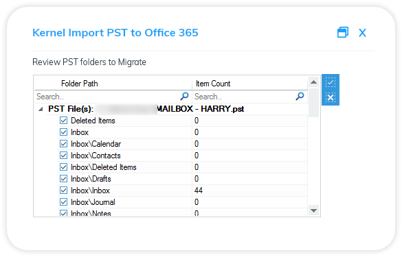Click the restore window icon
Image resolution: width=402 pixels, height=257 pixels.
click(343, 32)
